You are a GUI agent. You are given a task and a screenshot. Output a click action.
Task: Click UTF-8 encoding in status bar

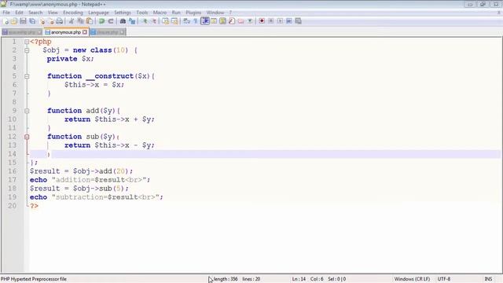pyautogui.click(x=444, y=279)
